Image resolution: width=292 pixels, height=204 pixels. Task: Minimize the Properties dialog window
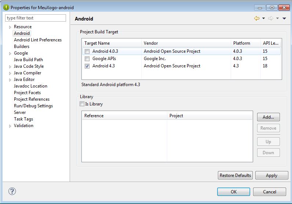[260, 7]
